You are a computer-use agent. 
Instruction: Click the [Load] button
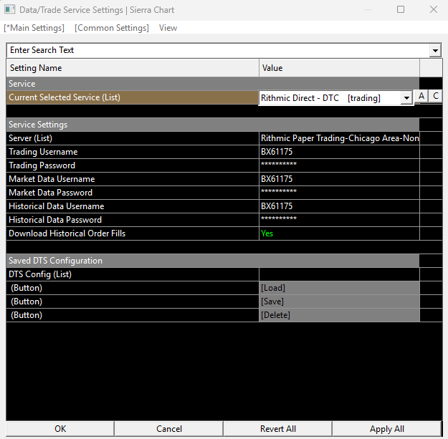click(x=339, y=288)
